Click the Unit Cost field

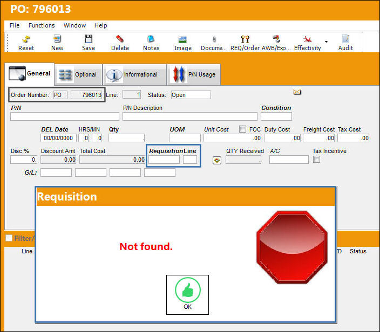pos(232,138)
